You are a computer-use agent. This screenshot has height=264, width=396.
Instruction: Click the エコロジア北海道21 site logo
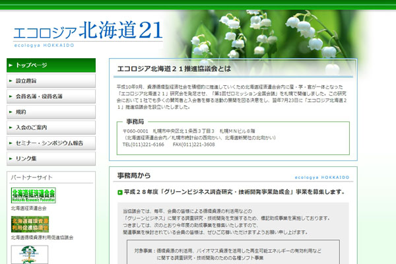88,34
